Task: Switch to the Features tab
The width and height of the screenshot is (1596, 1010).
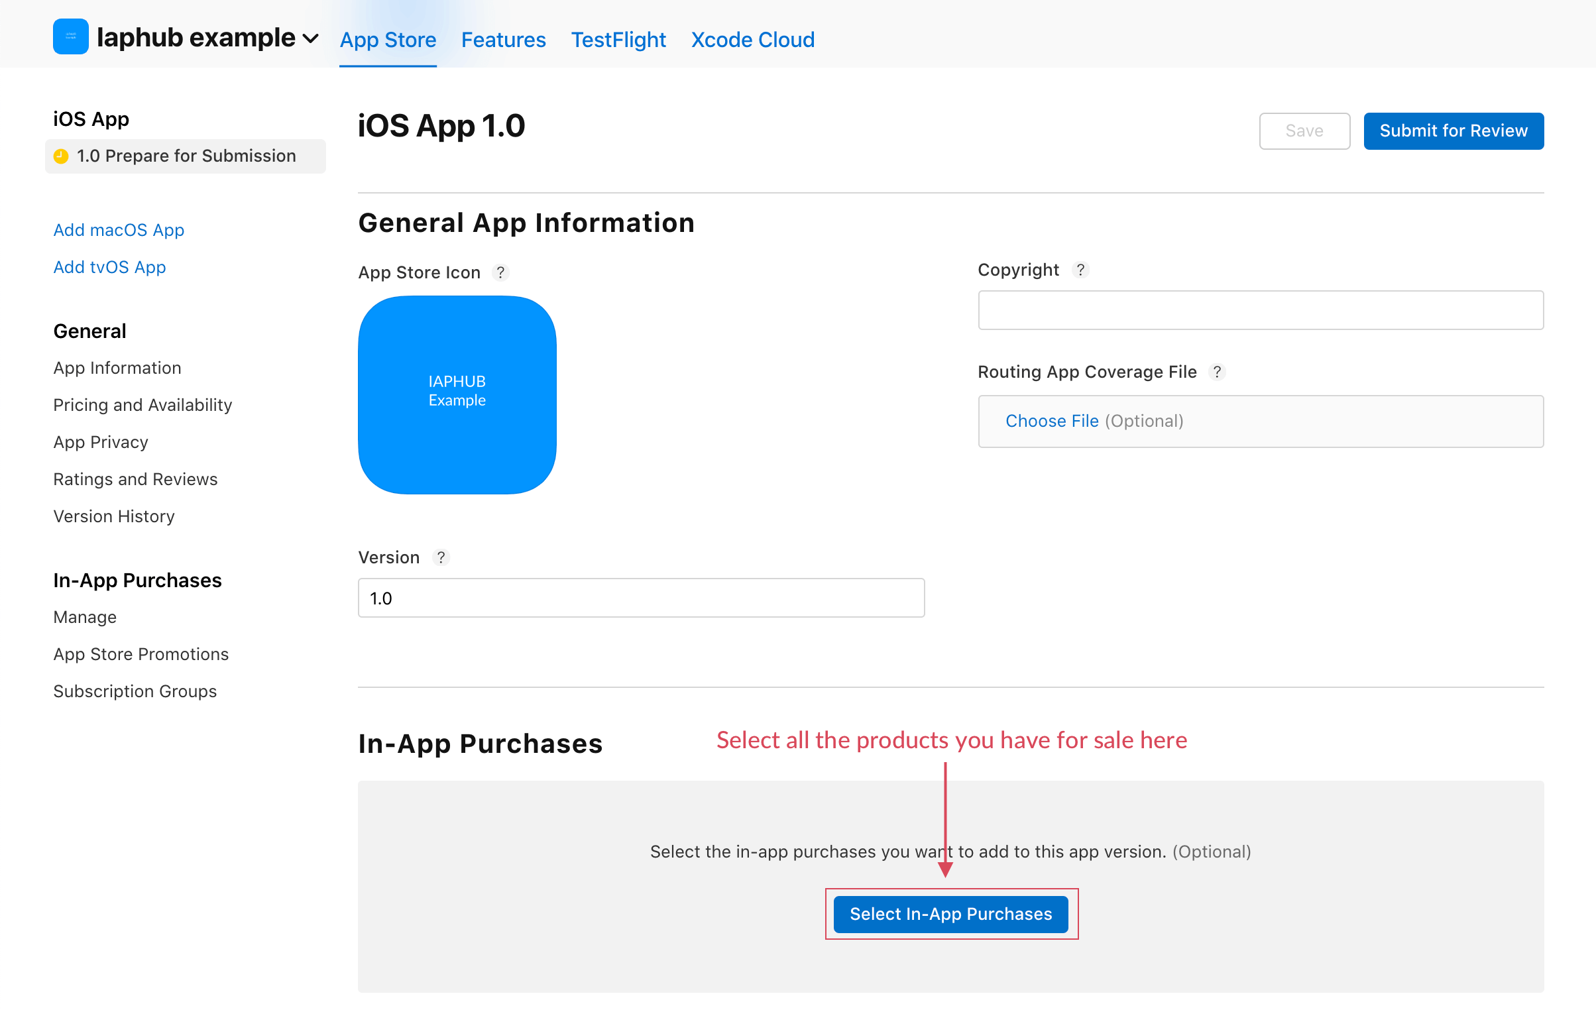Action: pos(503,40)
